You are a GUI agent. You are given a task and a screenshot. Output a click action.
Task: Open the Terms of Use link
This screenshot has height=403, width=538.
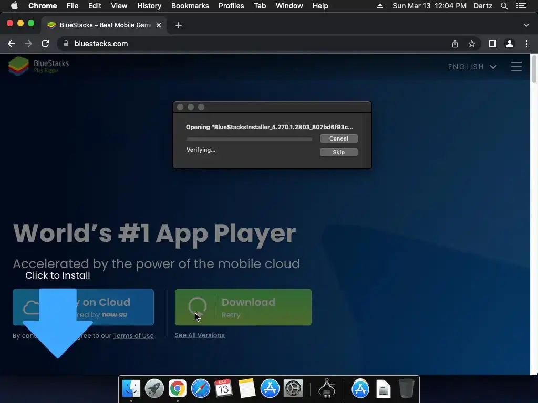coord(133,336)
